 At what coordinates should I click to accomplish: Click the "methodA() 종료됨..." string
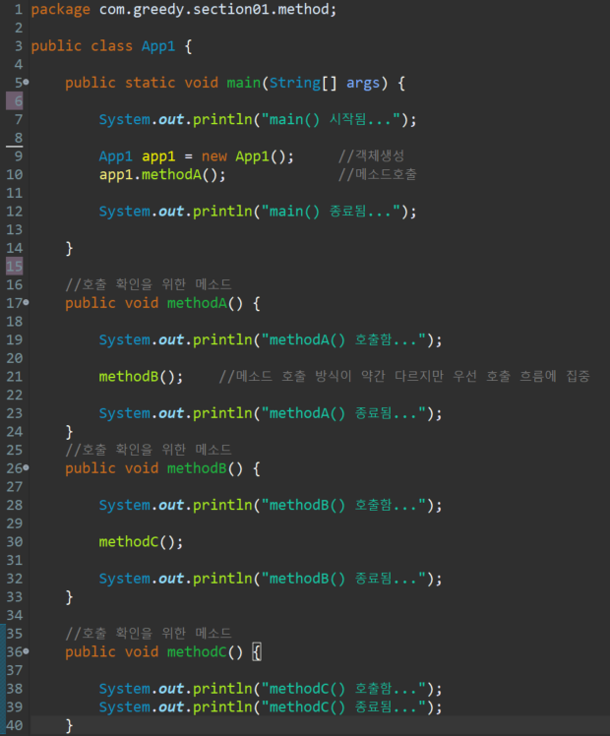(343, 413)
